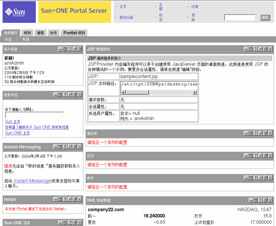Edit the Netlet channel with the pencil icon
This screenshot has width=276, height=226.
pos(70,199)
